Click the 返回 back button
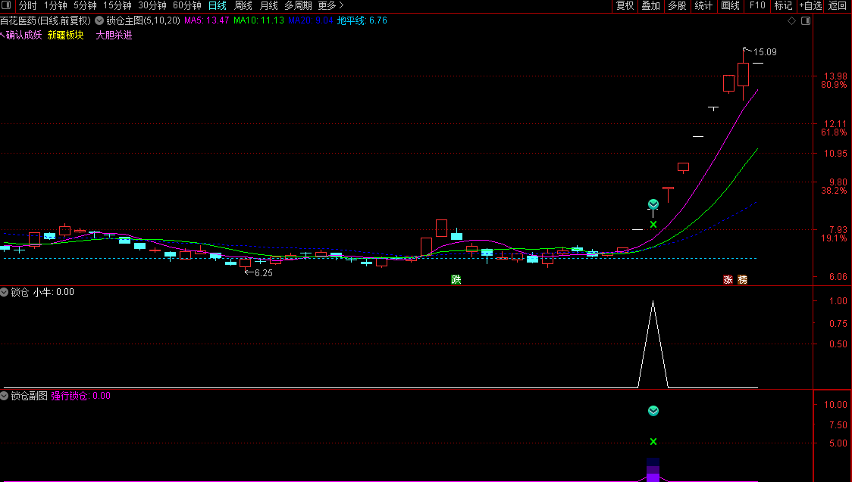 click(838, 5)
